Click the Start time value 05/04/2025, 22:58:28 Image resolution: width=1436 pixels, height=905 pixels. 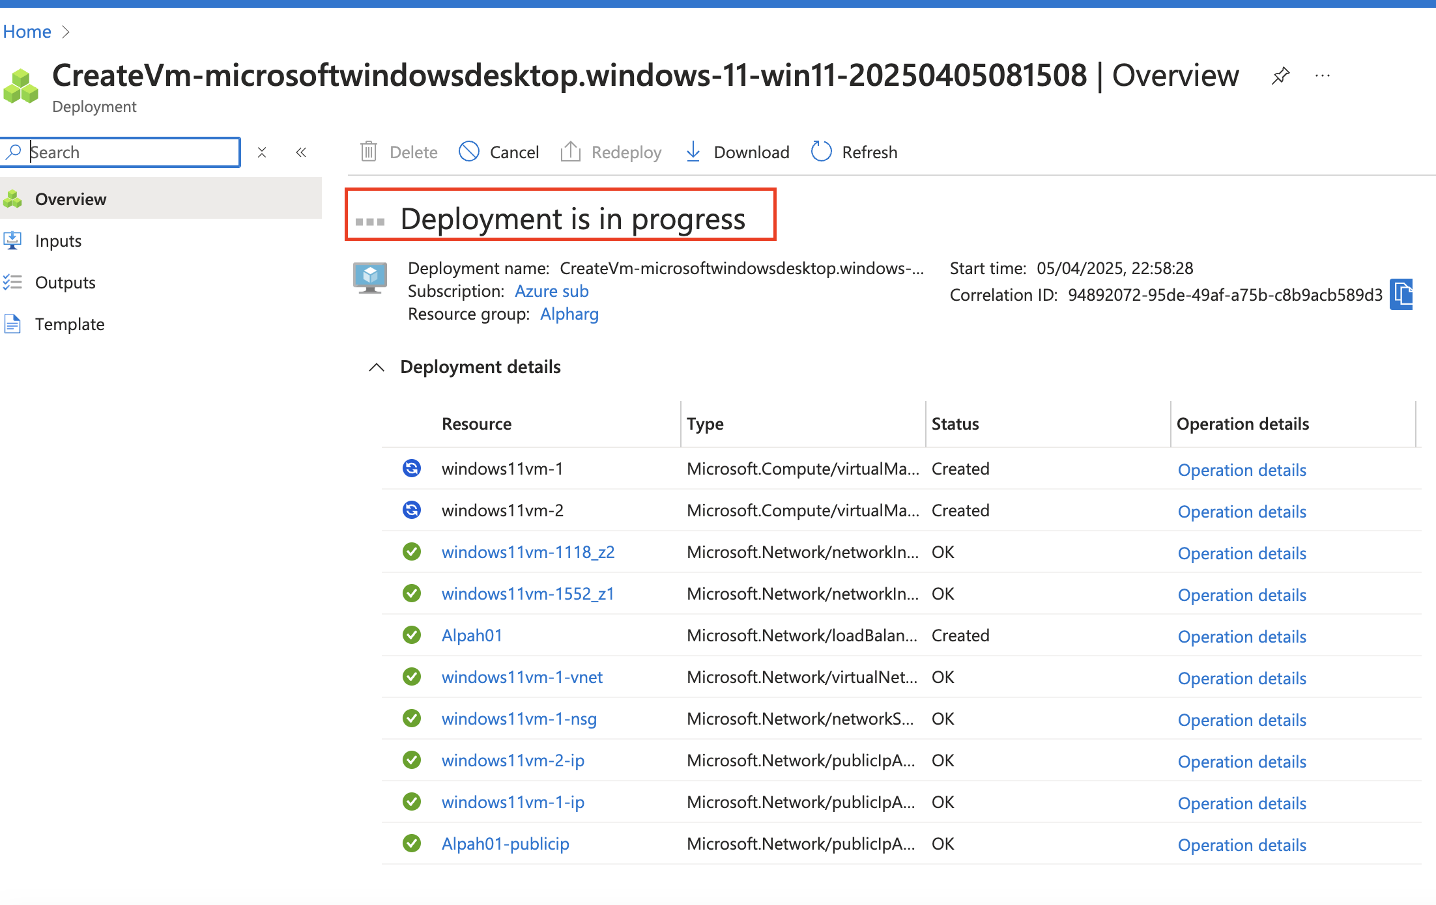(x=1115, y=268)
